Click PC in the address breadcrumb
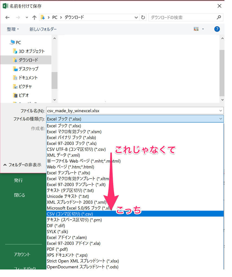The height and width of the screenshot is (277, 232). pyautogui.click(x=55, y=17)
